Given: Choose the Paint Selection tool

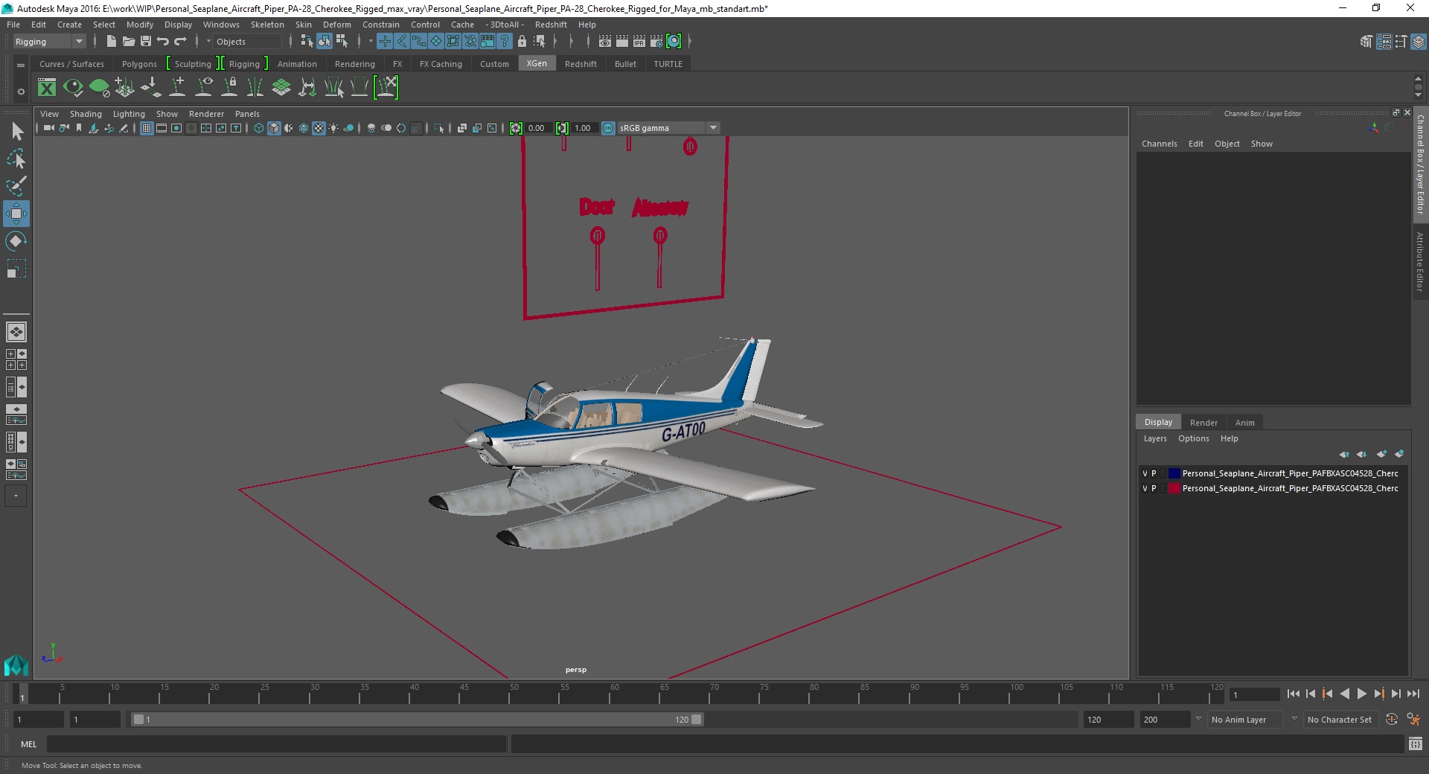Looking at the screenshot, I should (x=16, y=186).
